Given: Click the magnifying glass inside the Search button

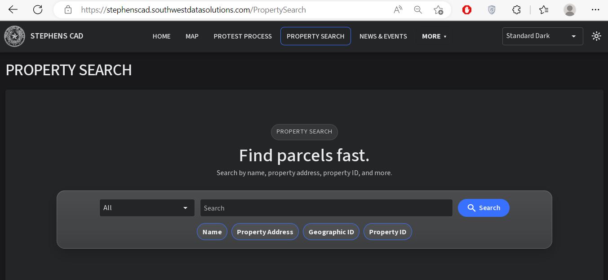Looking at the screenshot, I should pos(471,208).
